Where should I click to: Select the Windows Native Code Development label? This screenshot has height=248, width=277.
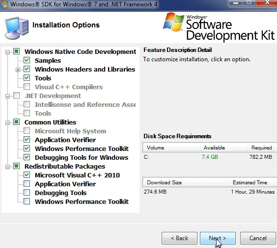[81, 52]
